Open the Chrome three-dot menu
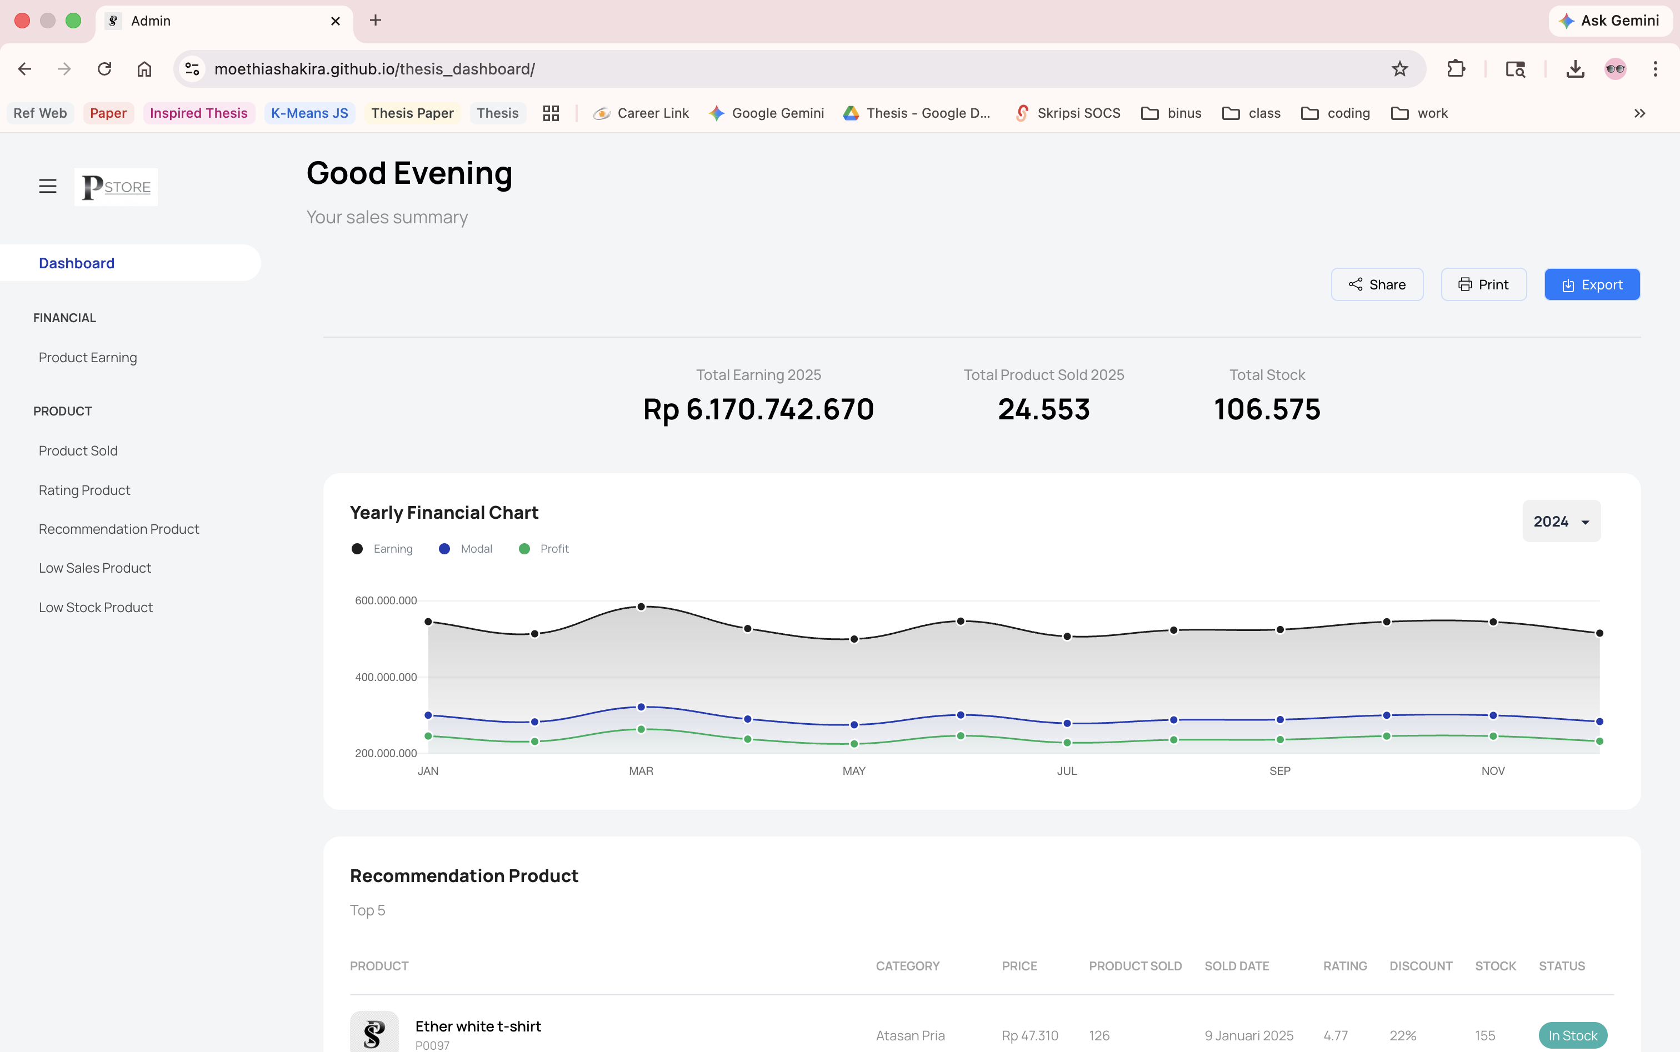Image resolution: width=1680 pixels, height=1052 pixels. pyautogui.click(x=1656, y=69)
